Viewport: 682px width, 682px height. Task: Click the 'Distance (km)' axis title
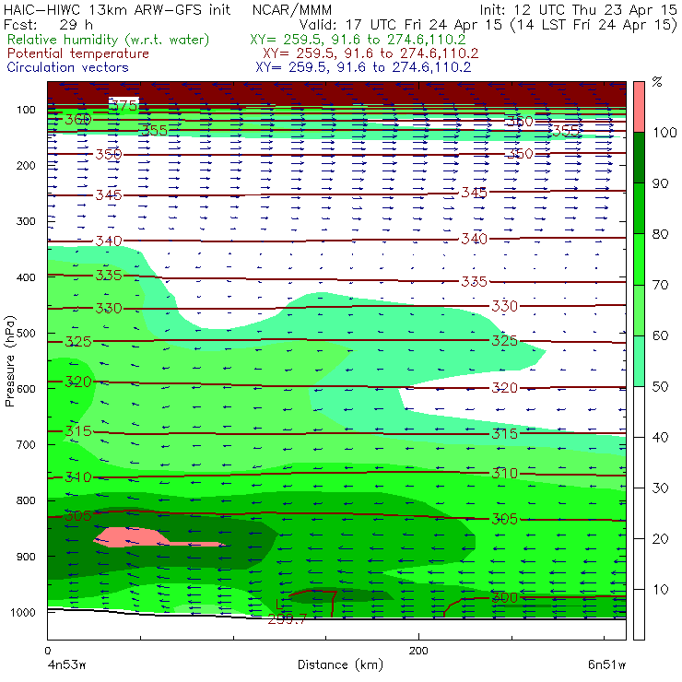[340, 664]
